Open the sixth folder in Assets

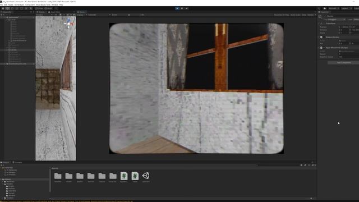tap(113, 176)
